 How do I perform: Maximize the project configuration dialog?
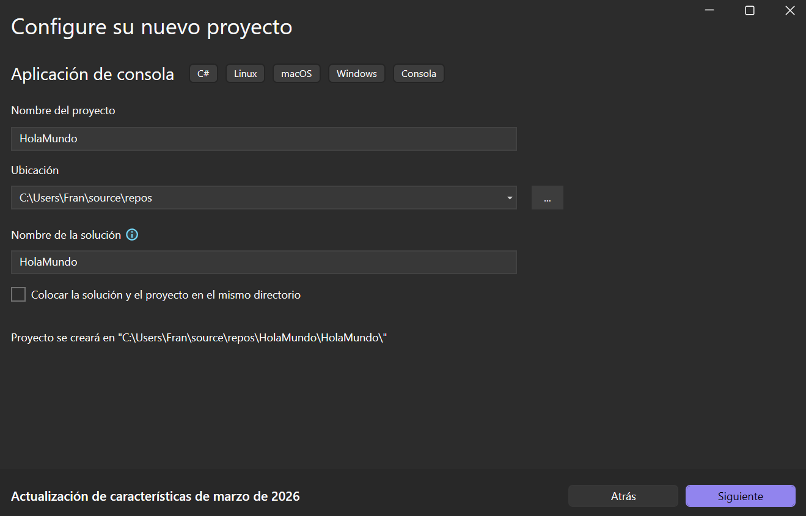pyautogui.click(x=749, y=10)
